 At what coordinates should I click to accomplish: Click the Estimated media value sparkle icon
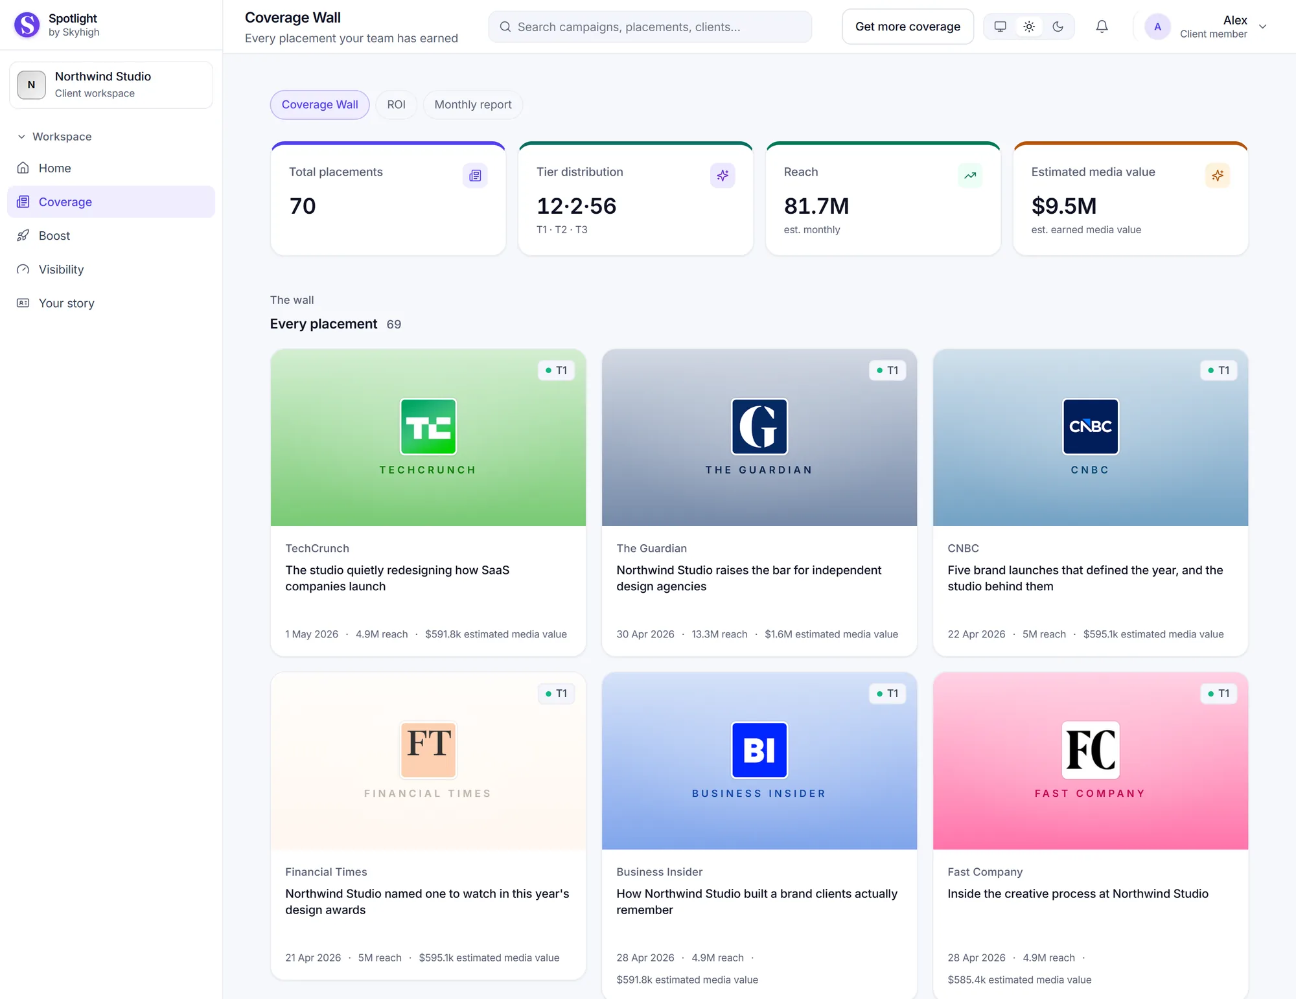[1218, 176]
